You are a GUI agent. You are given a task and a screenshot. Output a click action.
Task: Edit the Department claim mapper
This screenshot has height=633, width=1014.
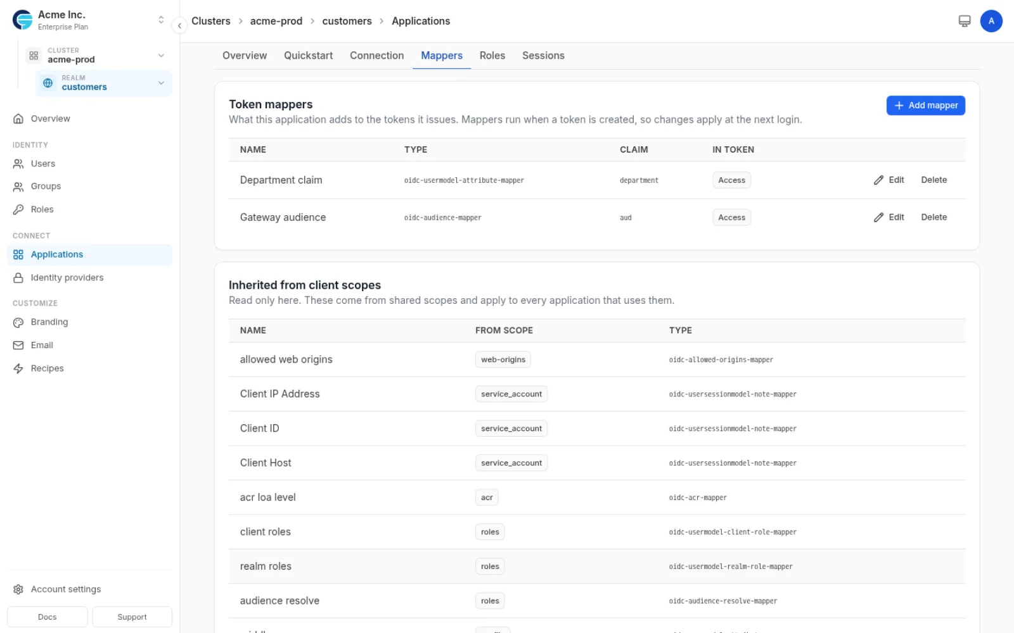coord(889,180)
